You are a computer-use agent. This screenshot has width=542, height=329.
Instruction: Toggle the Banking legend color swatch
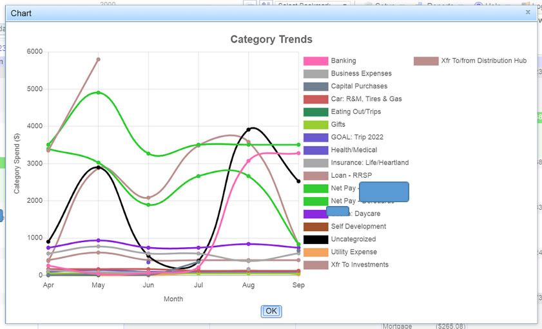[316, 61]
